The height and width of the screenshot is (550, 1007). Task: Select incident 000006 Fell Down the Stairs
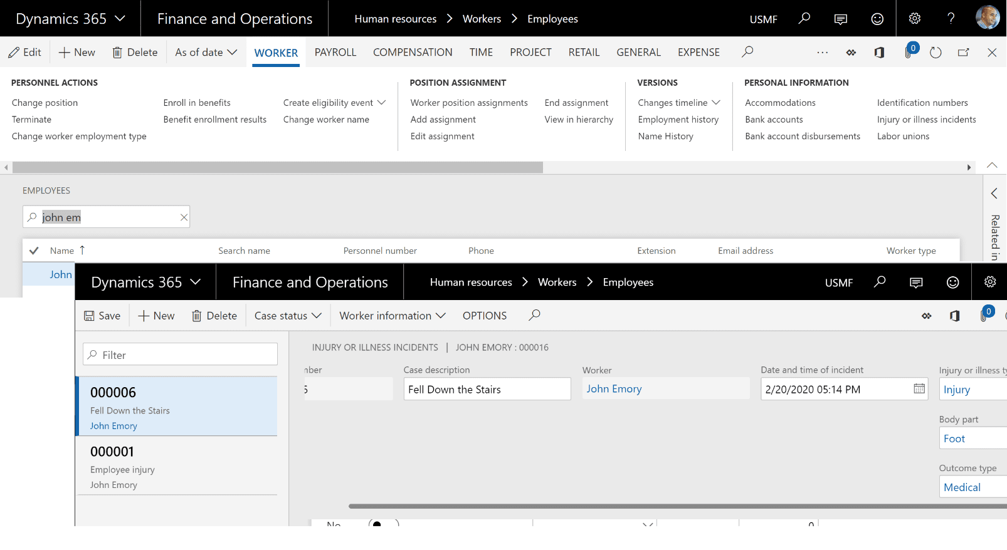coord(177,407)
